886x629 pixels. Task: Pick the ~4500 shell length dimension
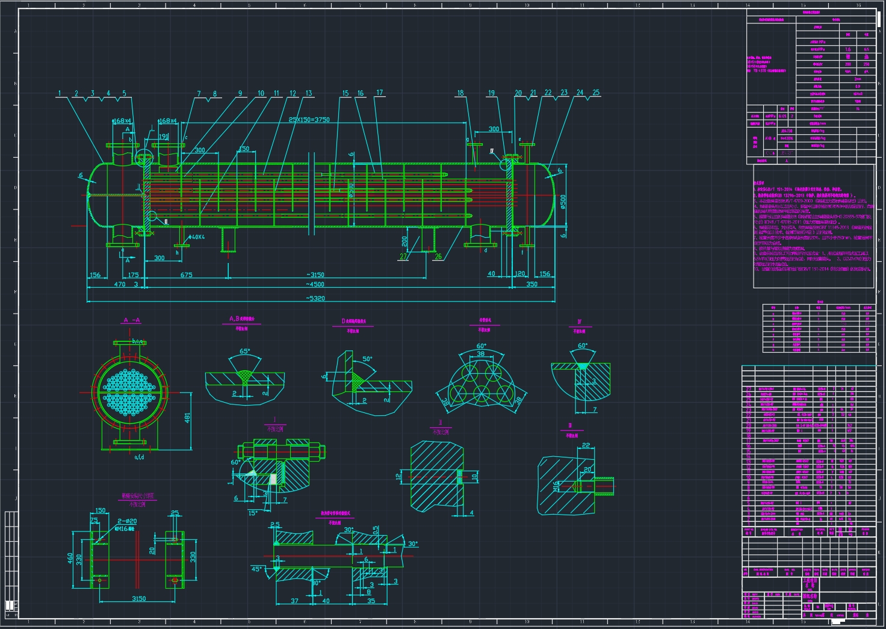point(314,284)
